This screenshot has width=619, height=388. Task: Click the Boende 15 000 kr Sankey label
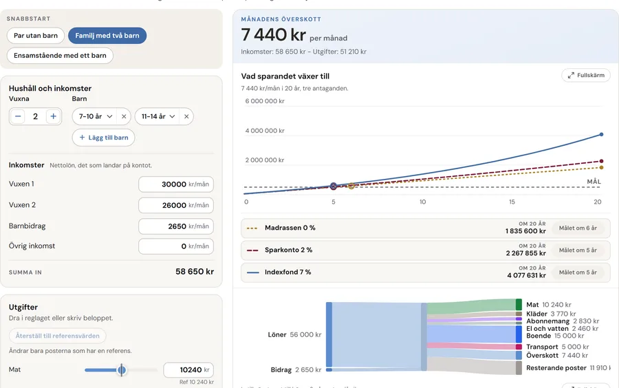click(555, 336)
